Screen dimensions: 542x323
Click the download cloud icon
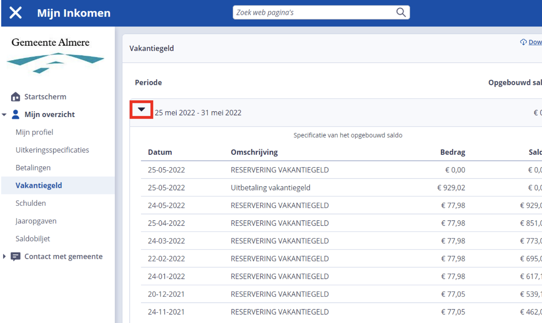[x=523, y=42]
